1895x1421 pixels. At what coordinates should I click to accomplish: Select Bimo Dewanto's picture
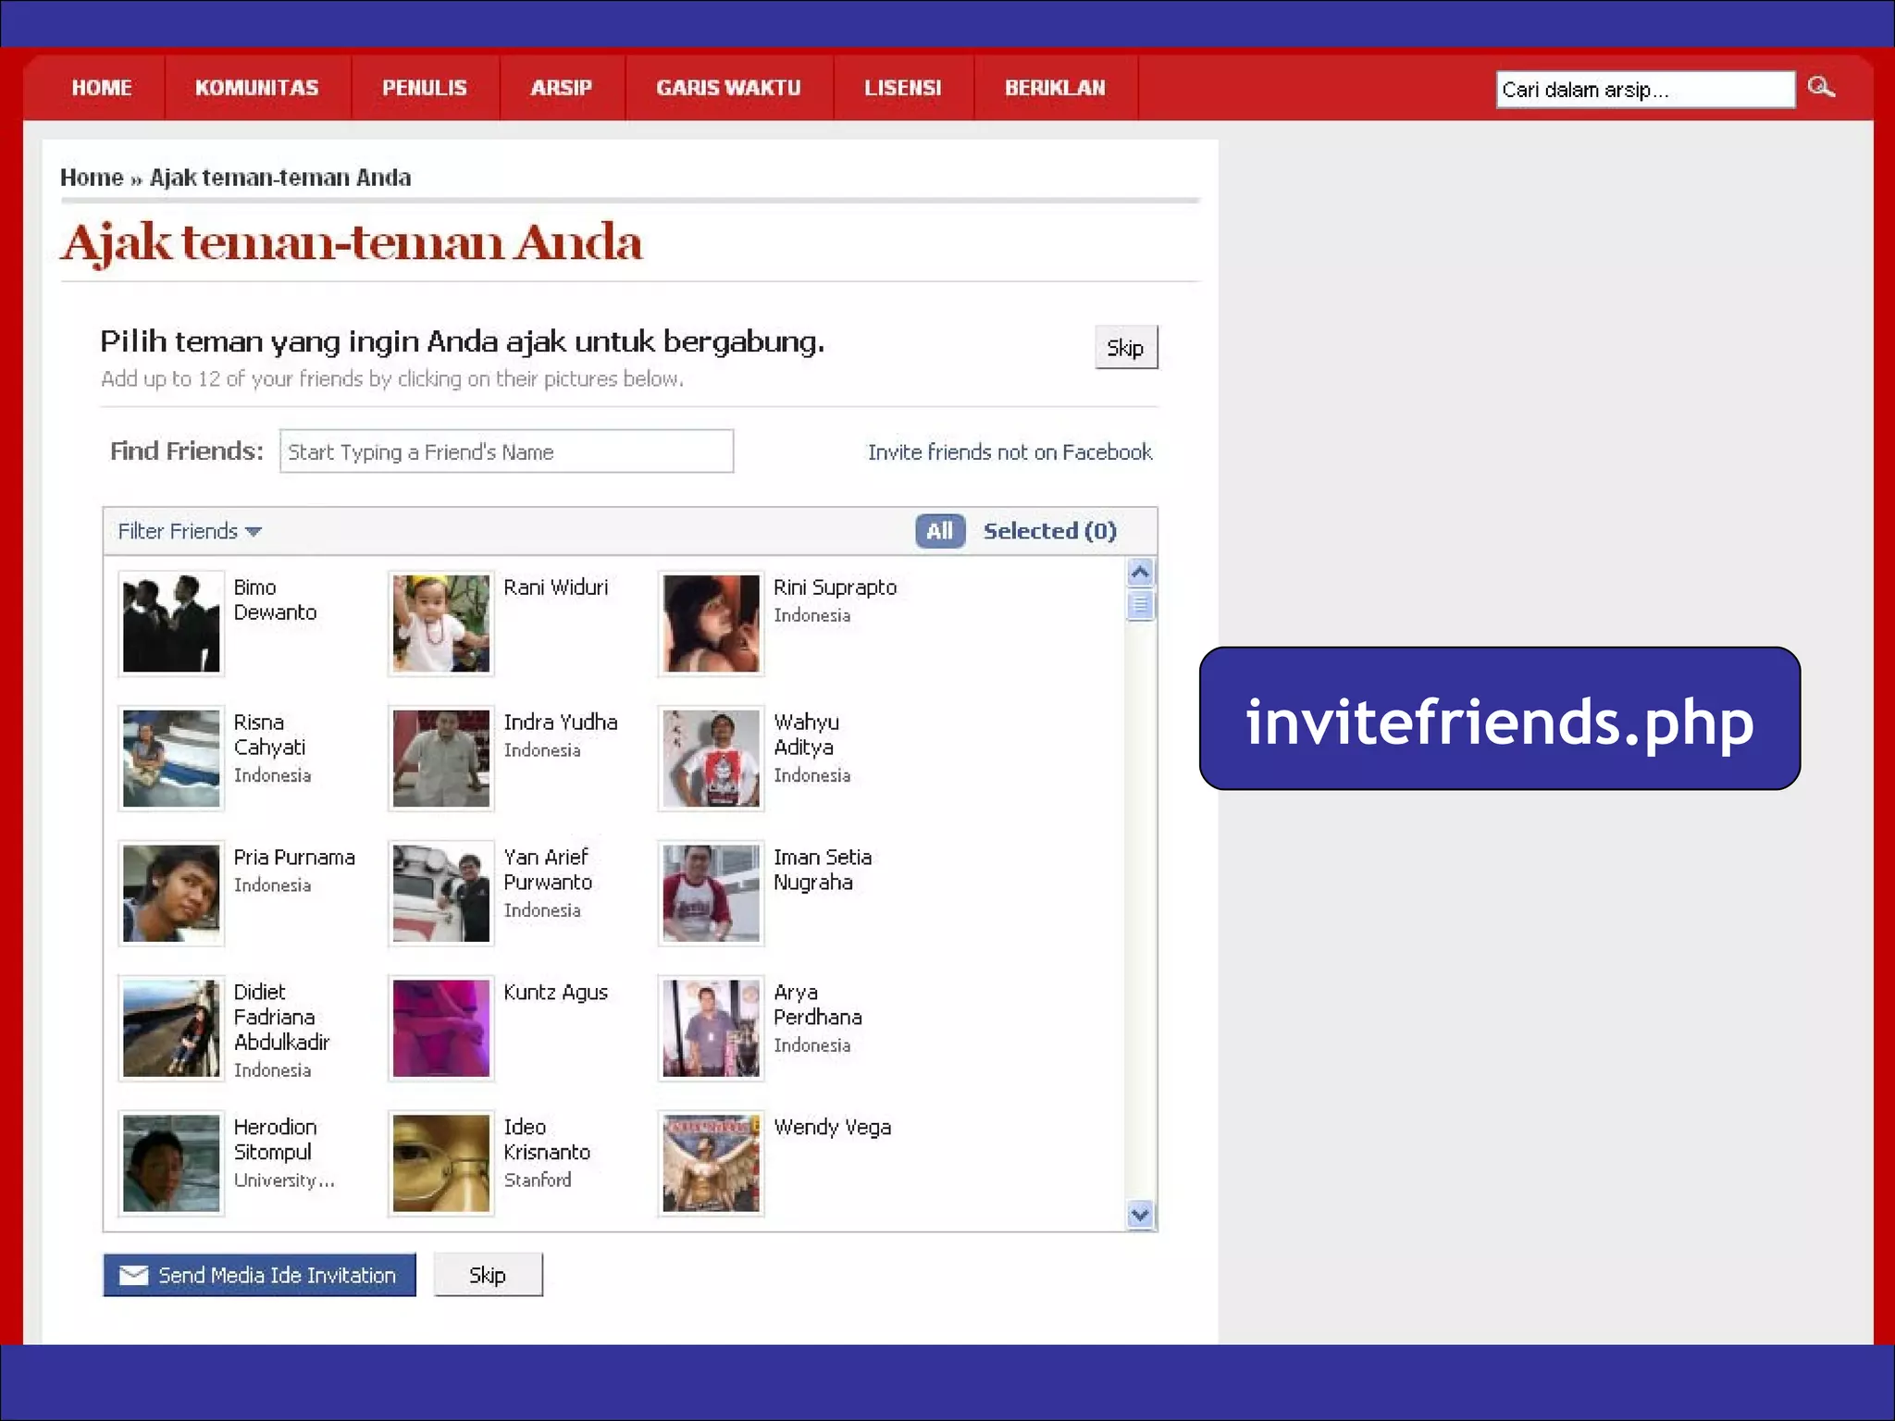point(171,623)
